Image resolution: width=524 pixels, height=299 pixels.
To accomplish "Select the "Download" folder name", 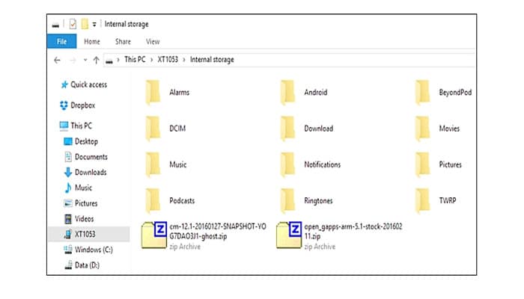I will point(318,129).
